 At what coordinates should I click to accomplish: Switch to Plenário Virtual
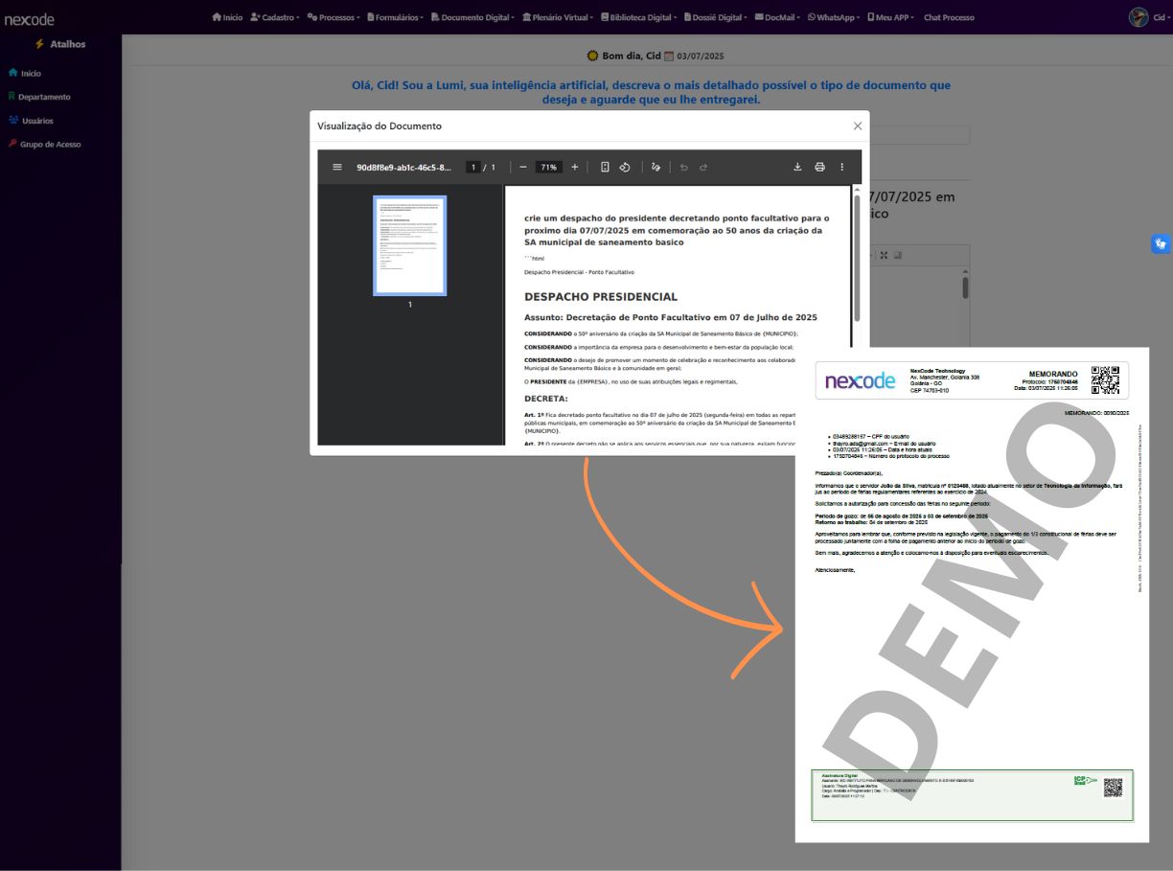[x=560, y=16]
